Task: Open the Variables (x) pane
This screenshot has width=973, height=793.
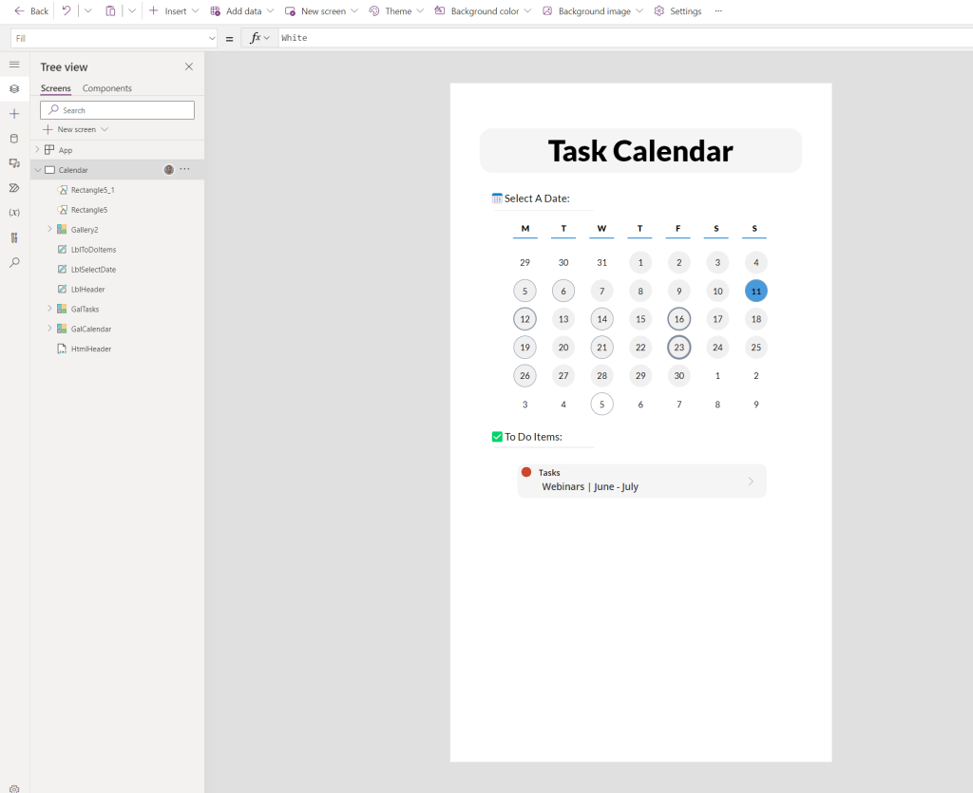Action: pos(14,213)
